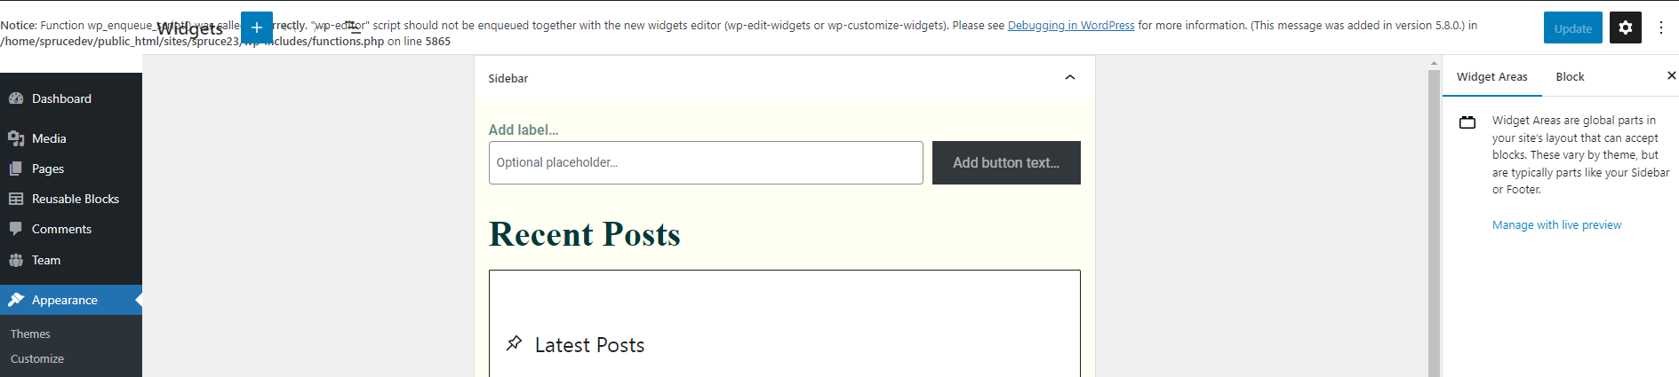
Task: Click the Dashboard gauge icon
Action: click(16, 98)
